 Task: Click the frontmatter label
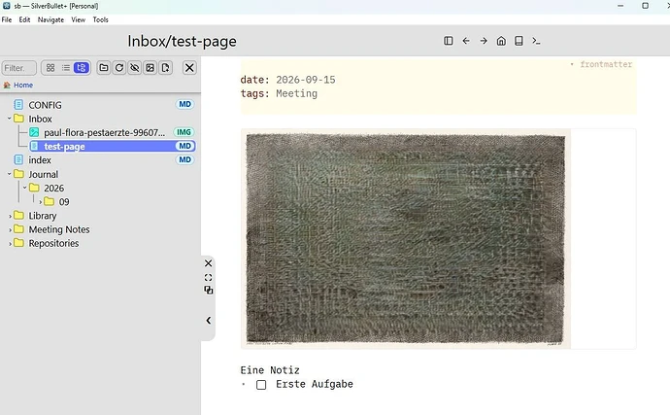tap(606, 64)
